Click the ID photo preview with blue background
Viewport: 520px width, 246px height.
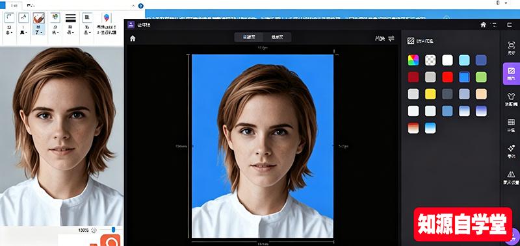(x=263, y=146)
